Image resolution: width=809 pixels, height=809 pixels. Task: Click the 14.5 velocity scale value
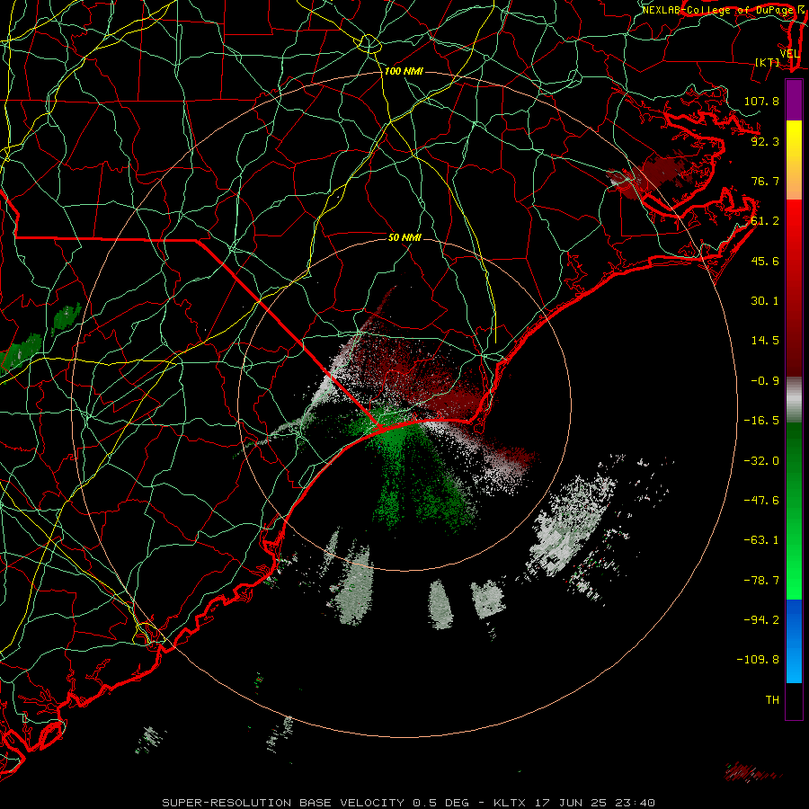coord(765,341)
